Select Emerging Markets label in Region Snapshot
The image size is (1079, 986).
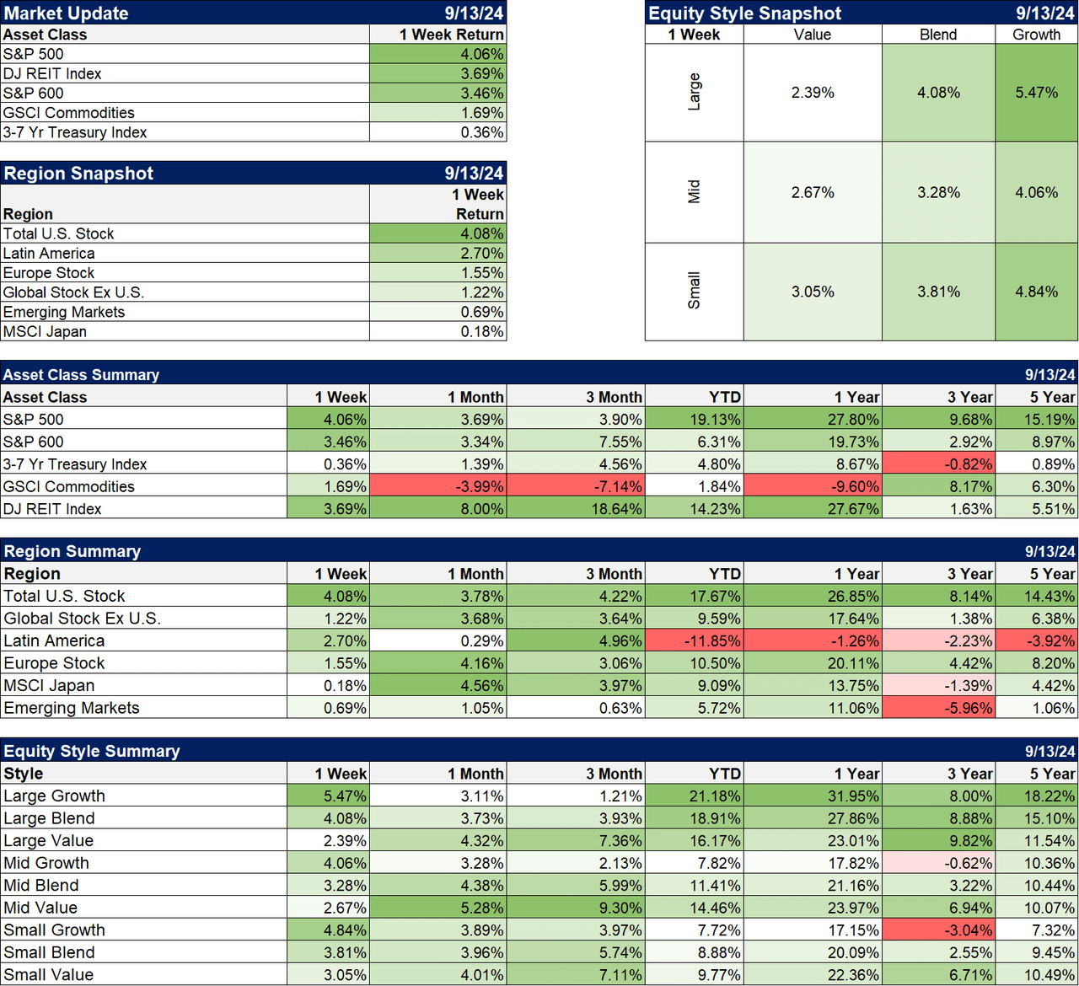point(64,312)
